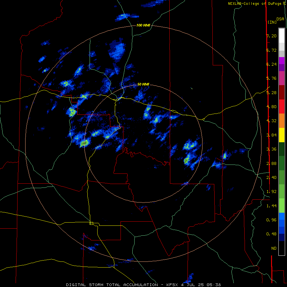Click the bright magenta swatch above 6.24
This screenshot has height=287, width=287.
click(282, 61)
